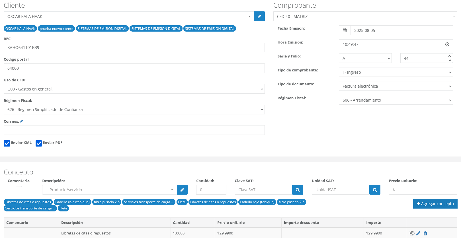Expand the Tipo de comprobante dropdown
Viewport: 461px width, 243px height.
pos(396,72)
